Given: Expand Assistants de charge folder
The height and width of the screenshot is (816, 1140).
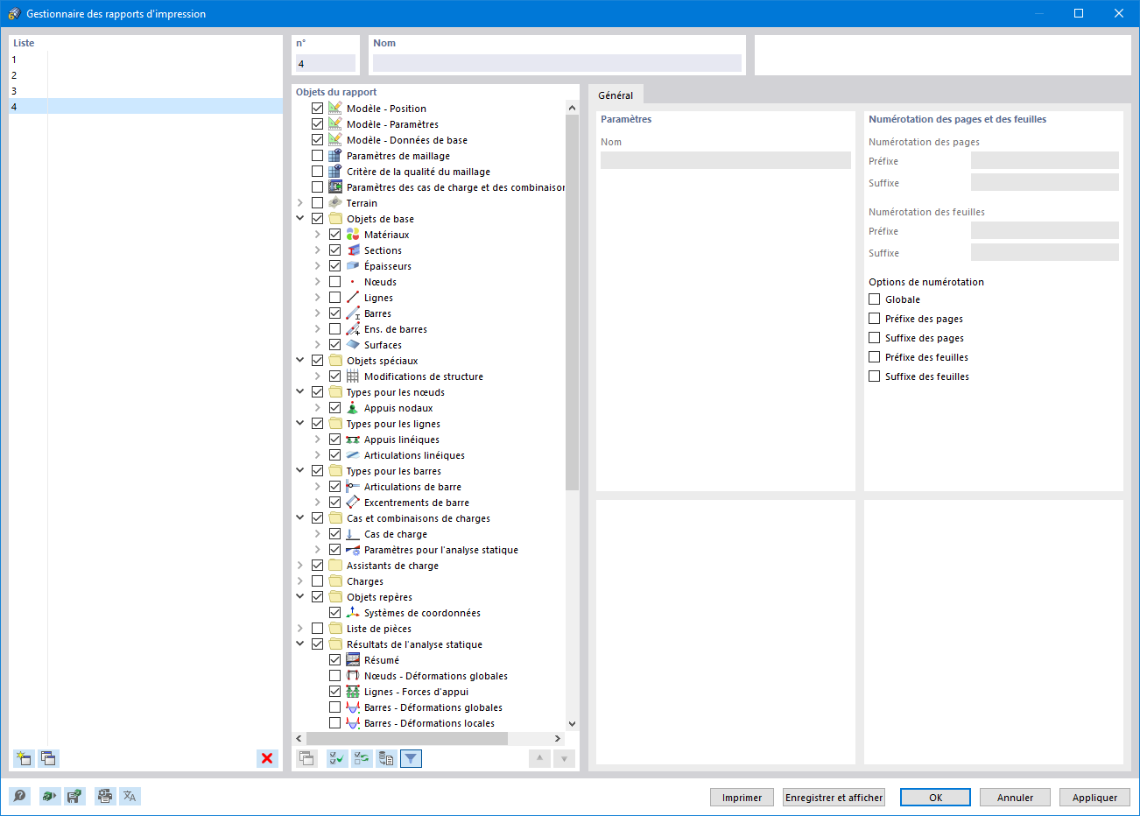Looking at the screenshot, I should 300,566.
